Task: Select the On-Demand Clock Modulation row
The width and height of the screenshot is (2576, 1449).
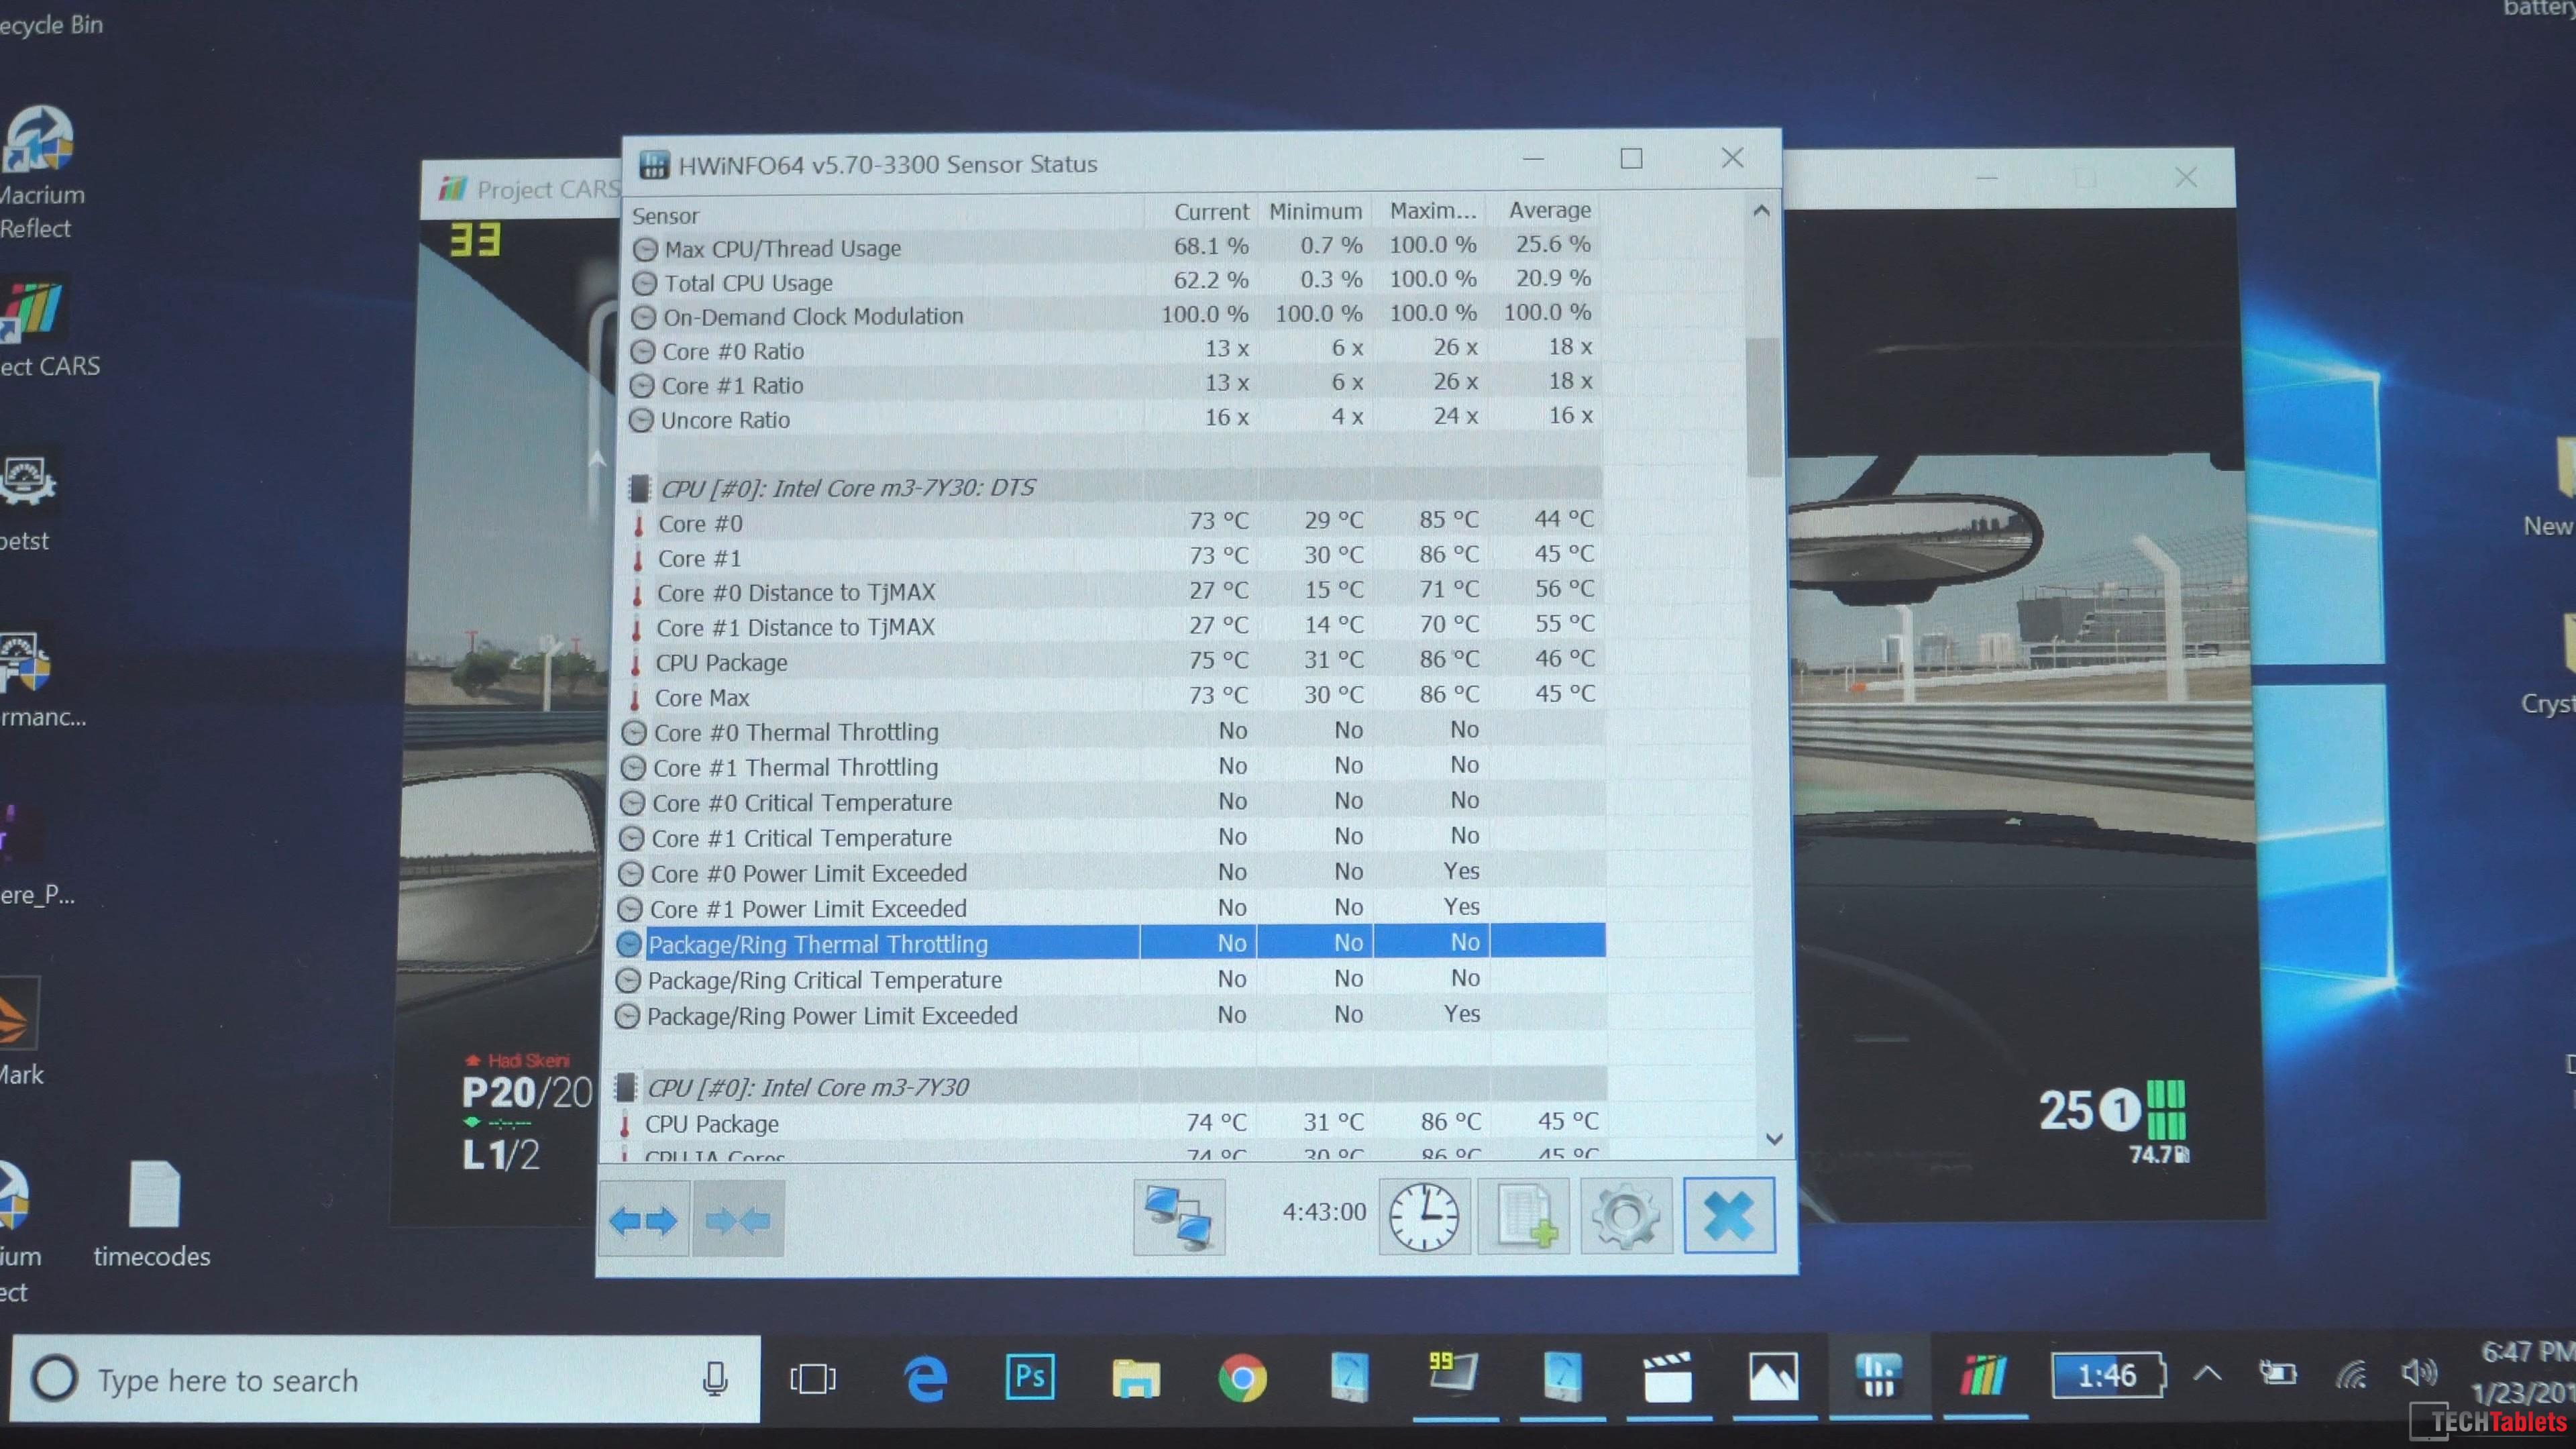Action: coord(1114,315)
